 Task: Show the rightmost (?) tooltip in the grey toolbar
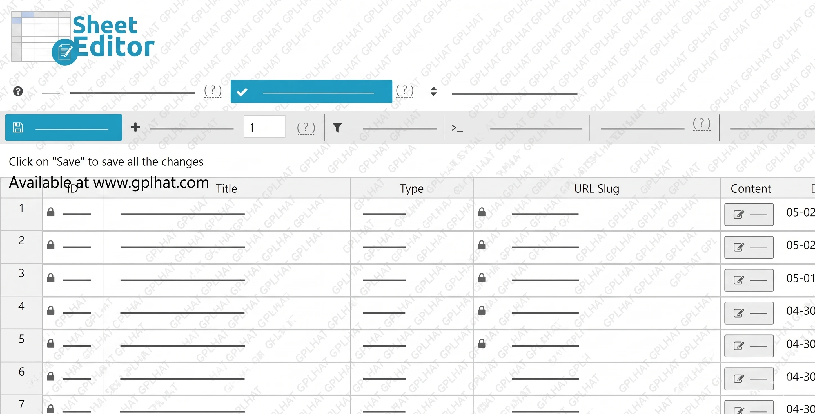pyautogui.click(x=702, y=123)
